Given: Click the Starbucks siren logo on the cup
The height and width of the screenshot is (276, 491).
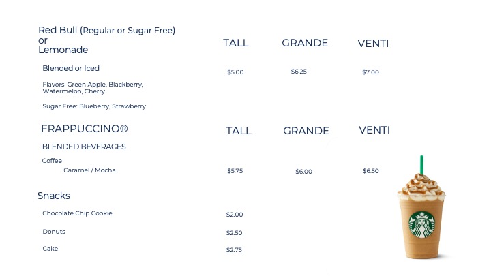Looking at the screenshot, I should click(x=422, y=225).
